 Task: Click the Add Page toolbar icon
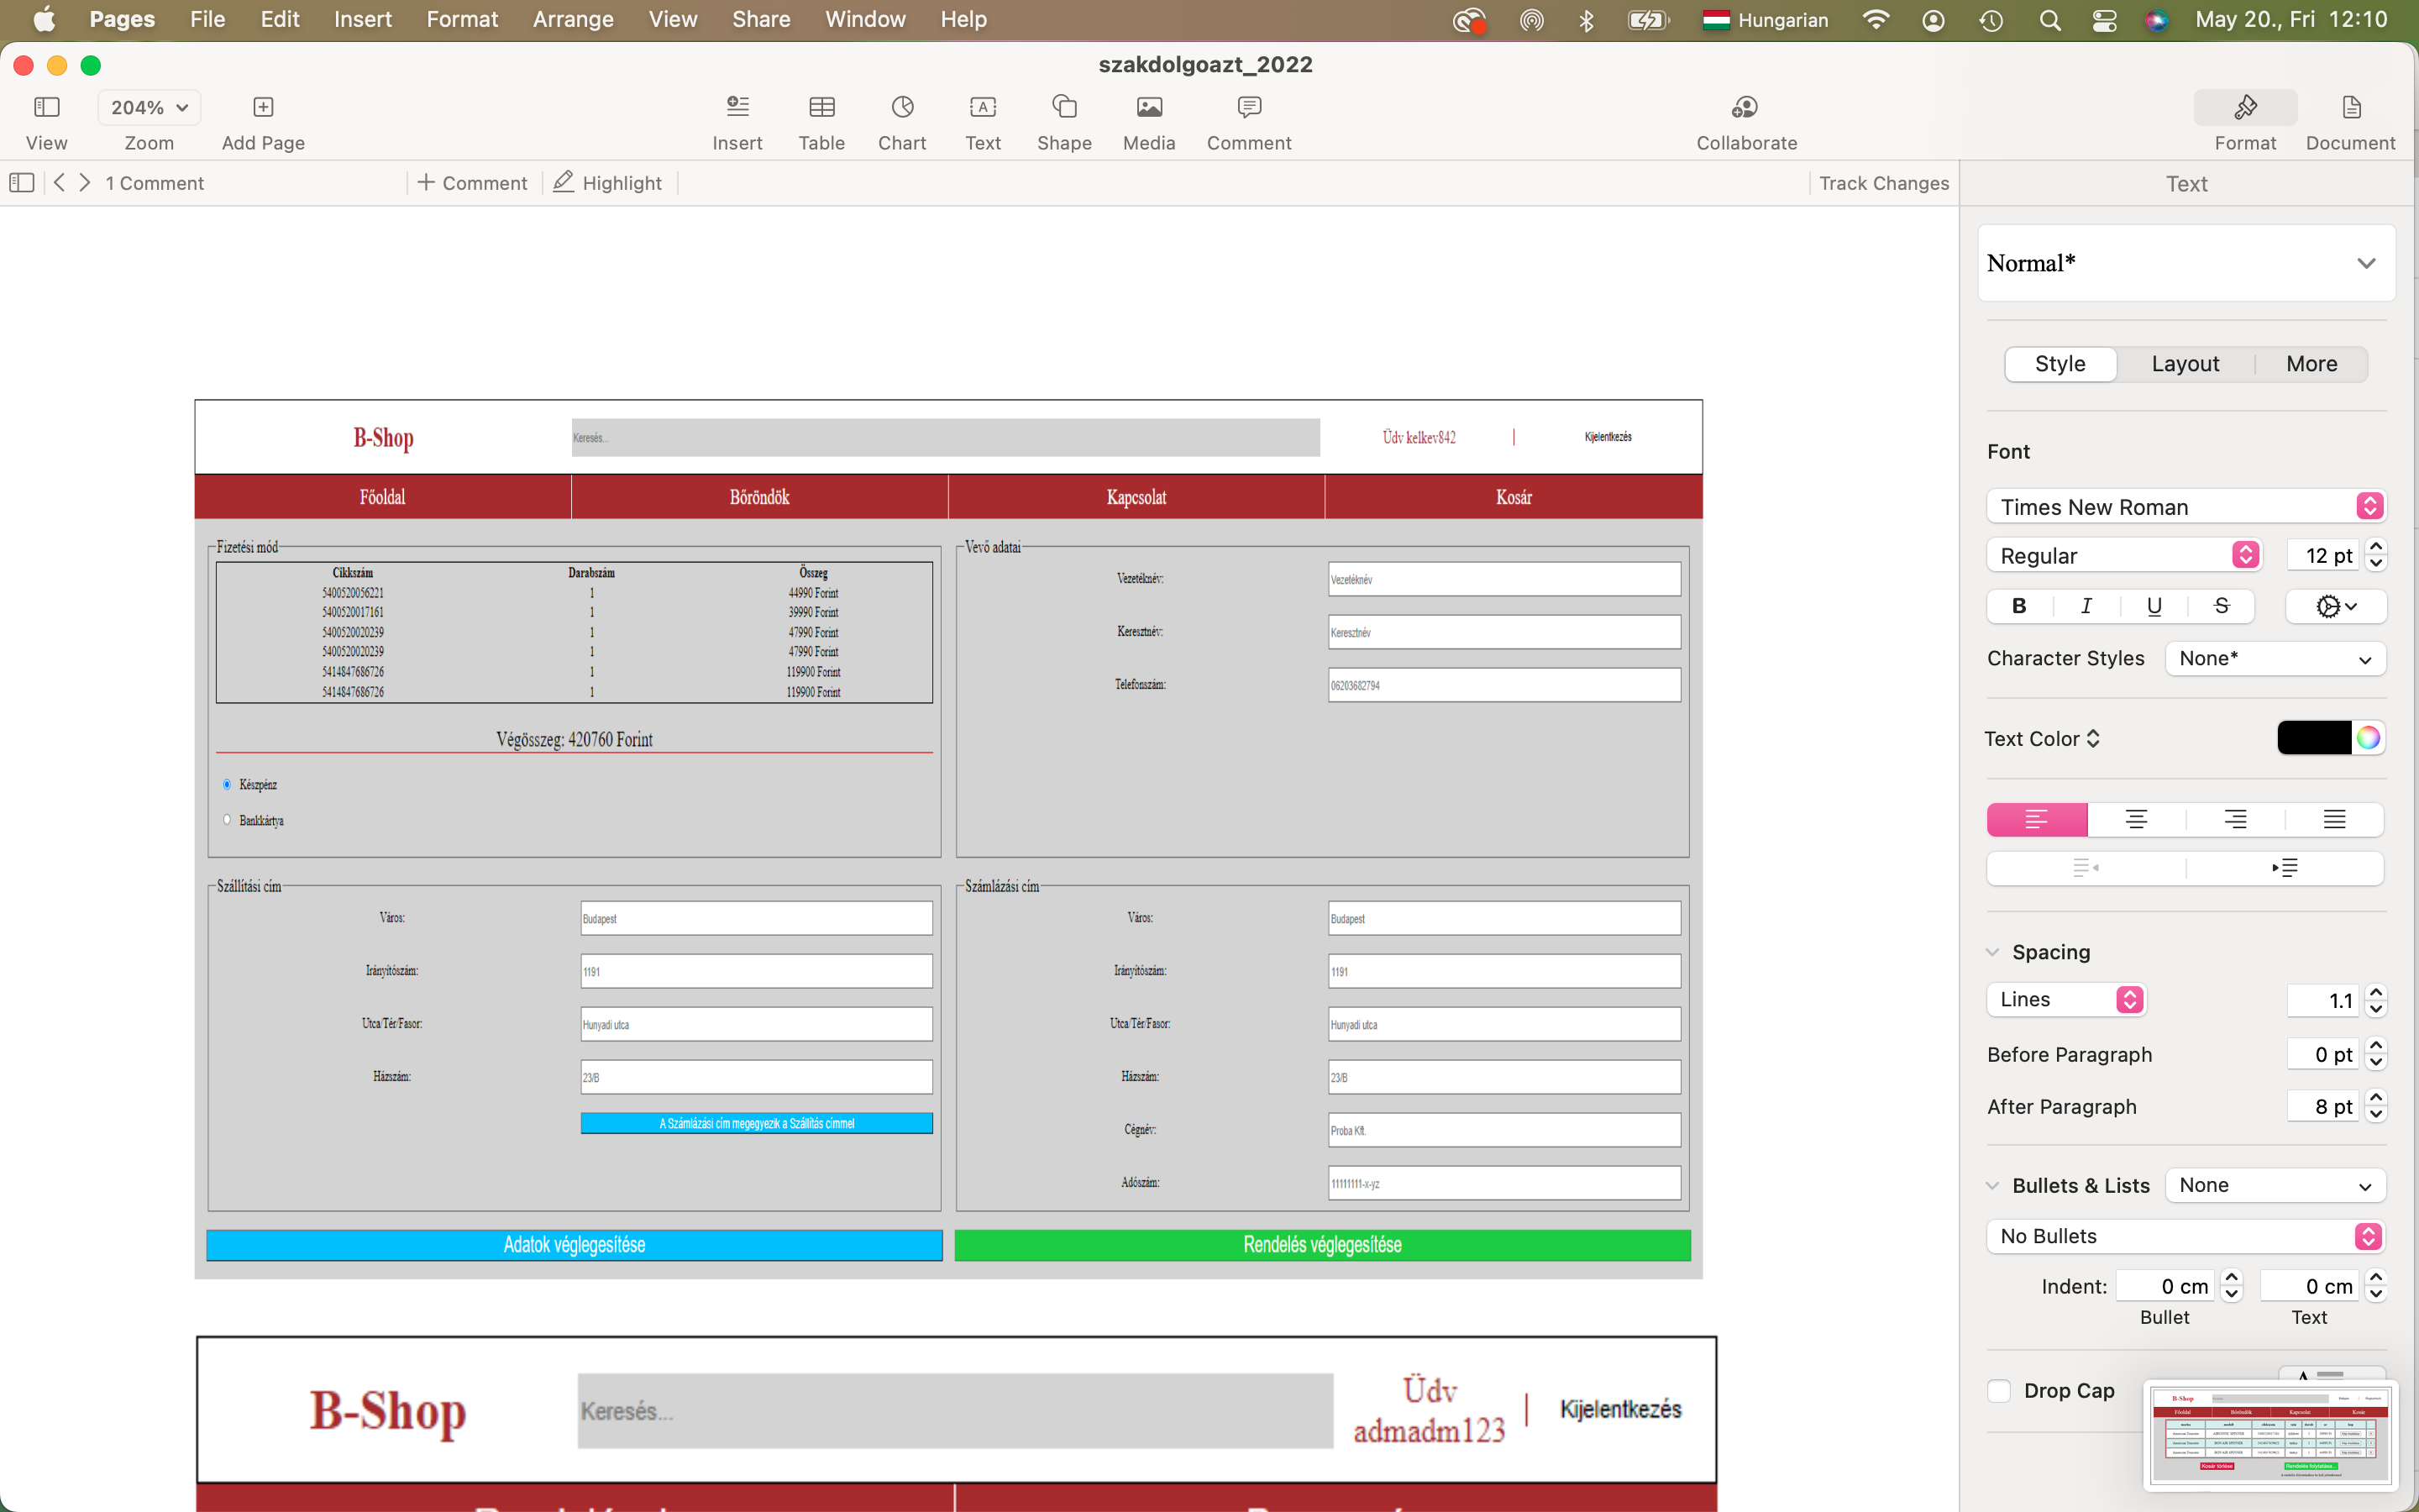point(263,107)
